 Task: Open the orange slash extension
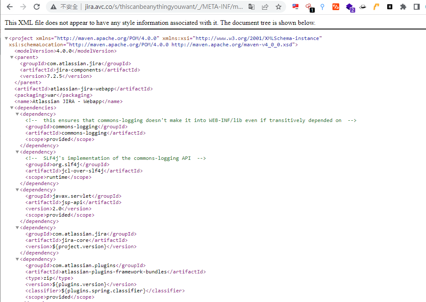pyautogui.click(x=336, y=7)
